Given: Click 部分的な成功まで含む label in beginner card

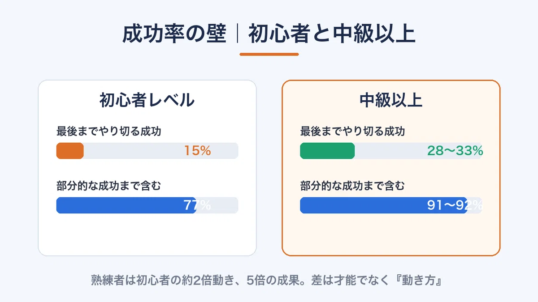Looking at the screenshot, I should click(x=108, y=186).
